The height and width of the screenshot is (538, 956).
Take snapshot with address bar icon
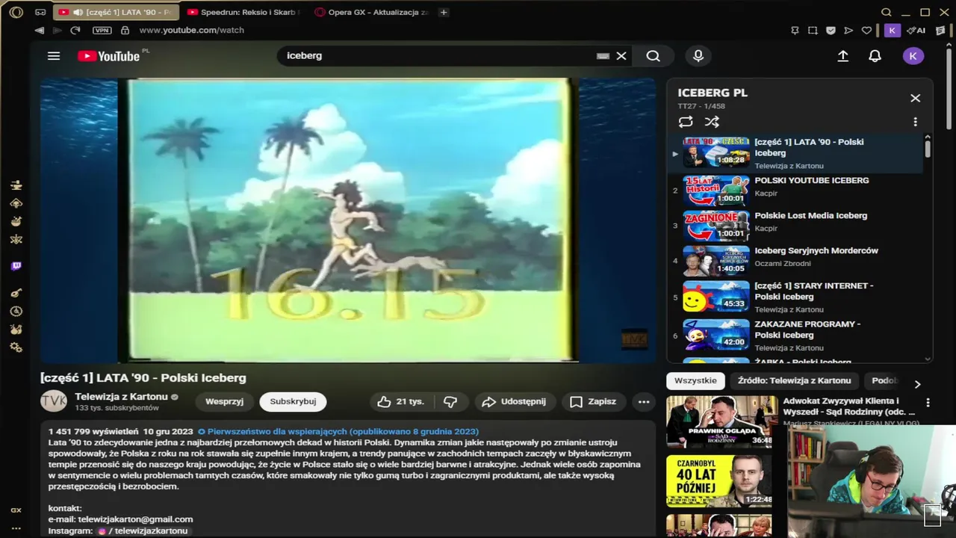coord(813,31)
